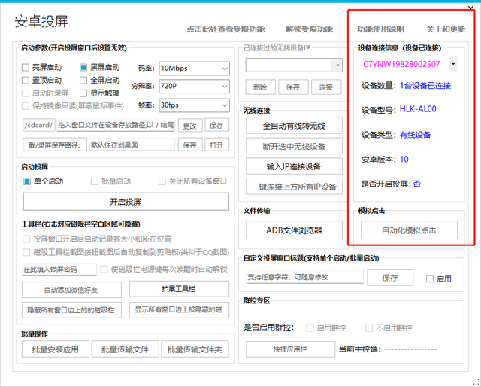Screen dimensions: 481x387
Task: Click the 快捷应用栏 button
Action: pos(290,349)
